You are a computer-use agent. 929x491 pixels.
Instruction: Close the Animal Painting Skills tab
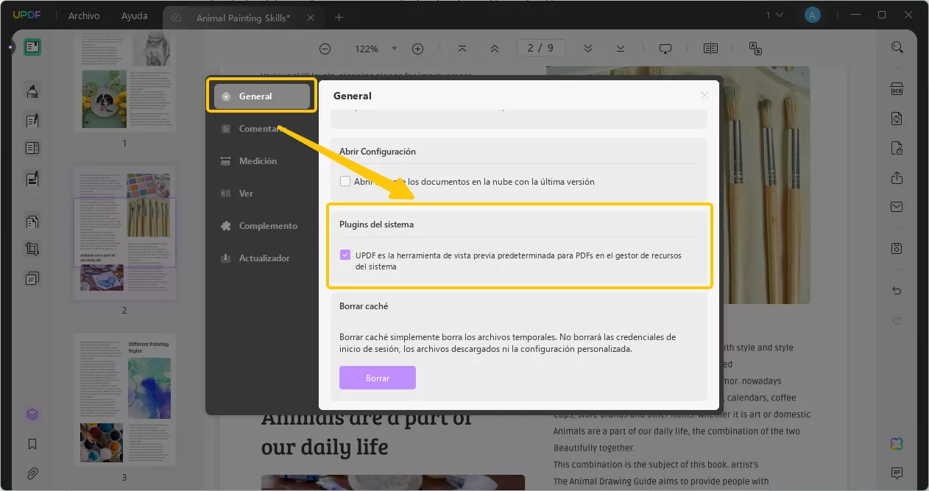pos(310,18)
